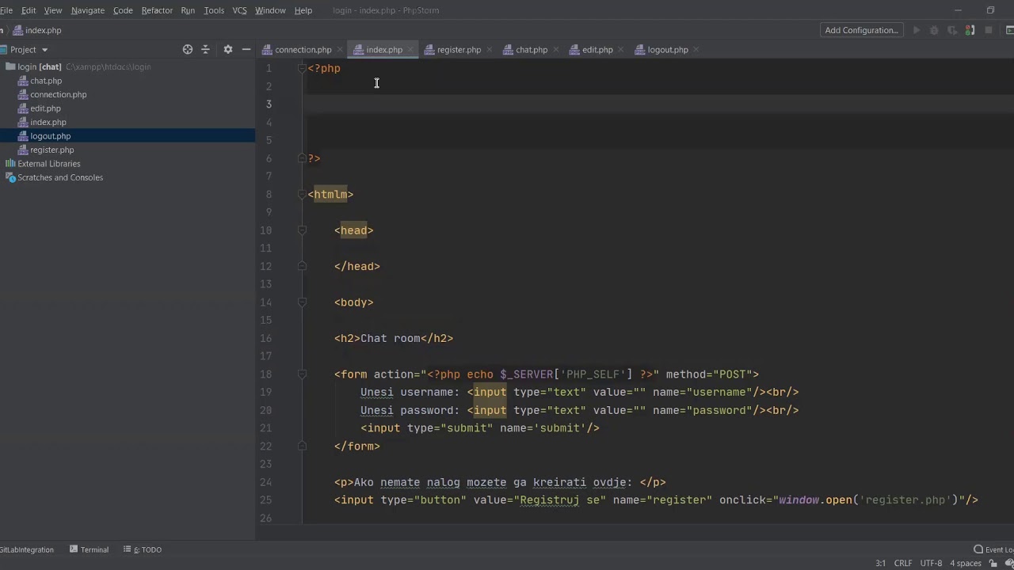Hide the Project tool window
Image resolution: width=1014 pixels, height=570 pixels.
[x=246, y=49]
